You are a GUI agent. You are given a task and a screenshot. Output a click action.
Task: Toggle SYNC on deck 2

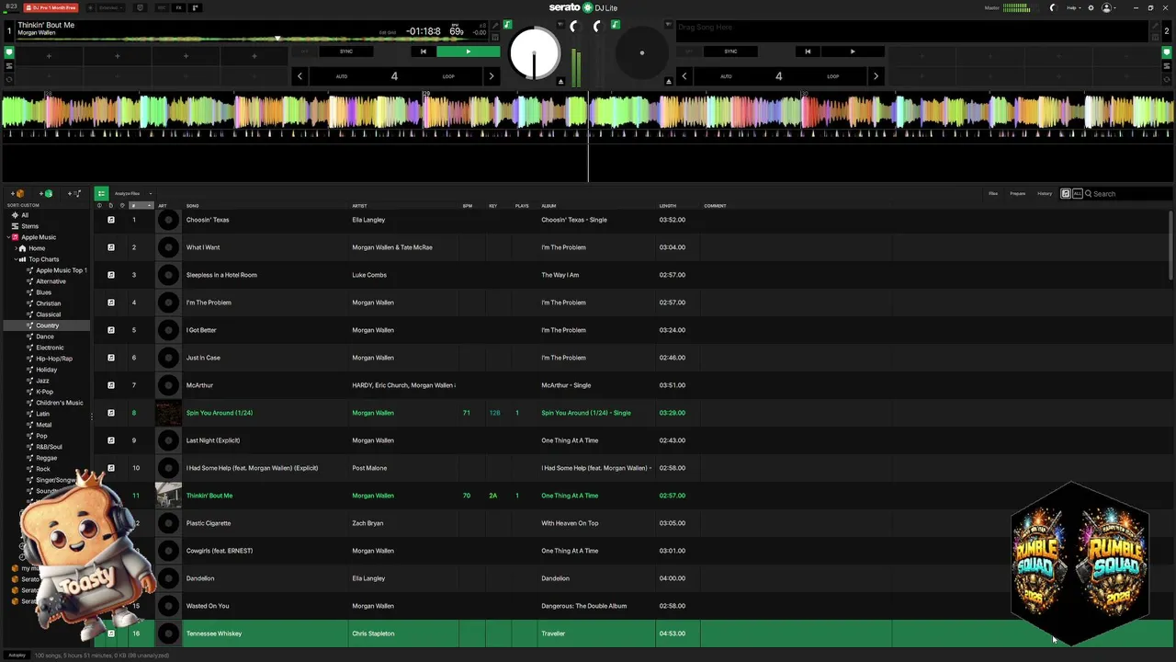[x=730, y=51]
